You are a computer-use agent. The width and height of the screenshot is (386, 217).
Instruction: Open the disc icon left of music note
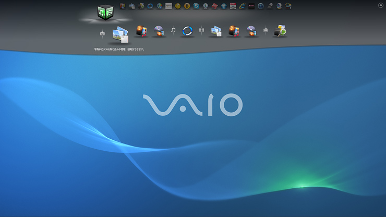[x=159, y=31]
